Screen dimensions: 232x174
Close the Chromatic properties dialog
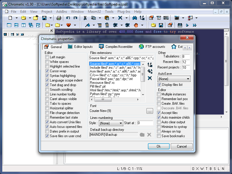pos(187,37)
